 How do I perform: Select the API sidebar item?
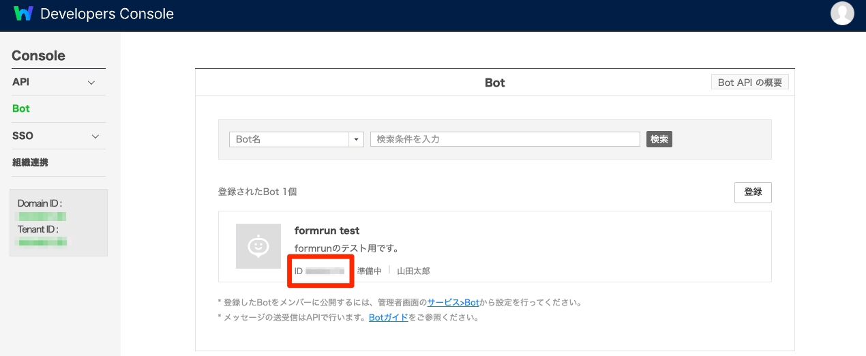tap(21, 82)
